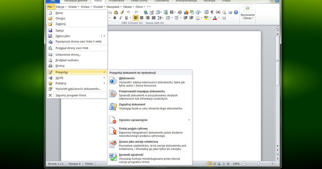Apply text highlight color icon

(207, 18)
